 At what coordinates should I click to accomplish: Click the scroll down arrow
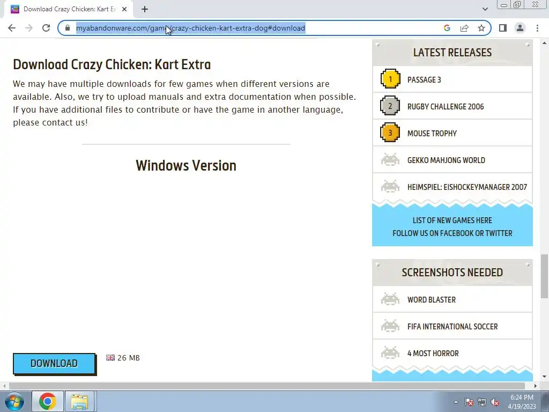[x=544, y=377]
